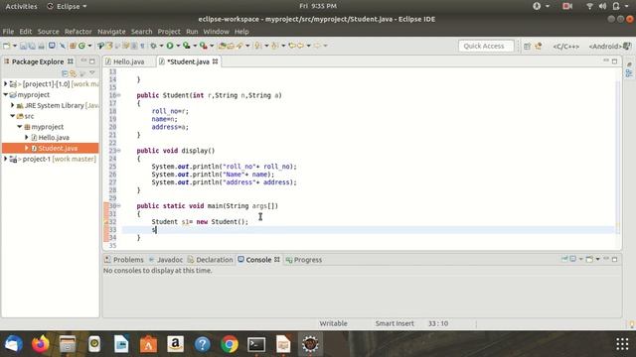Expand the project-1 node
The image size is (636, 357).
6,159
